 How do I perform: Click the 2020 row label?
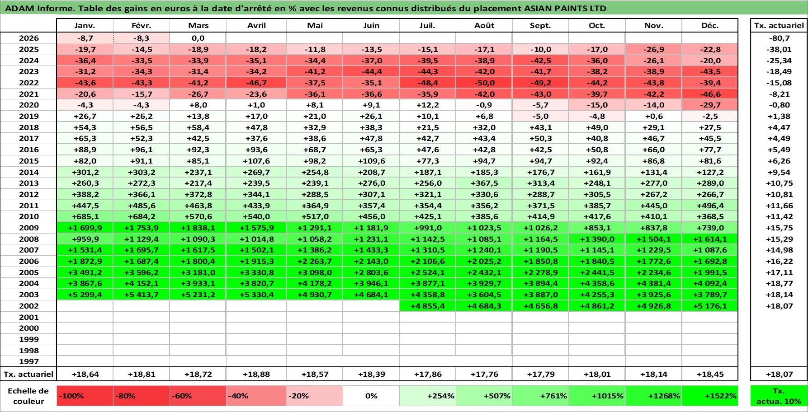click(28, 105)
